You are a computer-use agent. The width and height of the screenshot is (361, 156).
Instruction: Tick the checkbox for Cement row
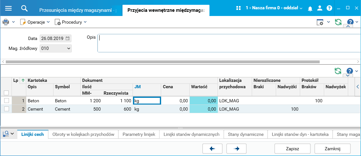pyautogui.click(x=6, y=109)
